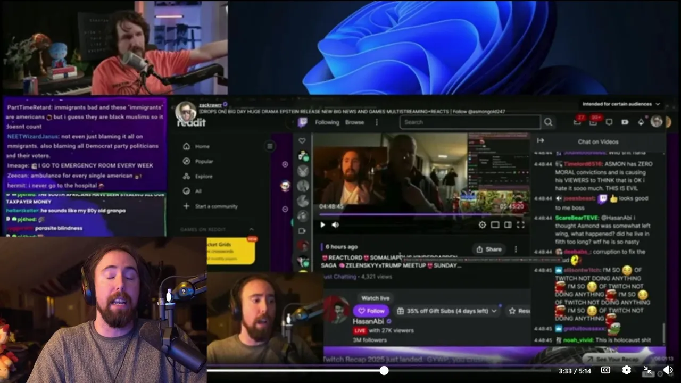Click the 3:33 / 5:14 time display
Screen dimensions: 681x383
click(575, 371)
